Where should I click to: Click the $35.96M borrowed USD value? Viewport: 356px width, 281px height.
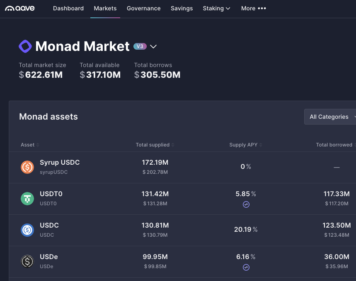coord(337,267)
